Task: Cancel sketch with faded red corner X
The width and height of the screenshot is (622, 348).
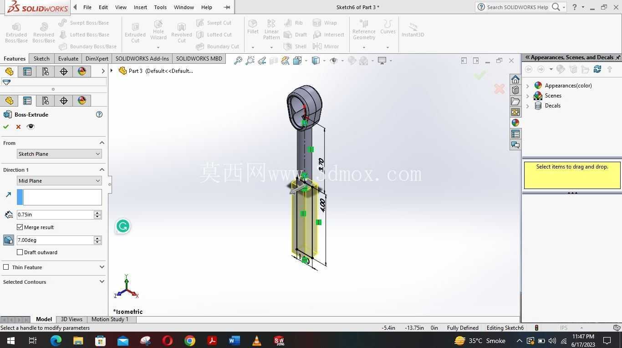Action: (500, 89)
